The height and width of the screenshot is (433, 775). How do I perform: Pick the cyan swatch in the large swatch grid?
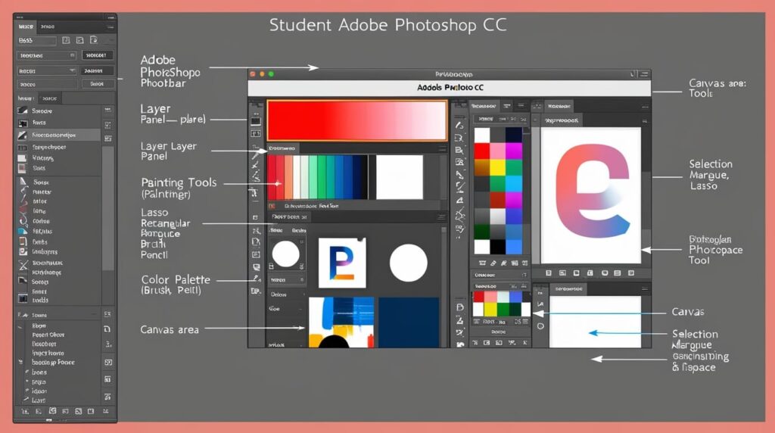point(514,183)
